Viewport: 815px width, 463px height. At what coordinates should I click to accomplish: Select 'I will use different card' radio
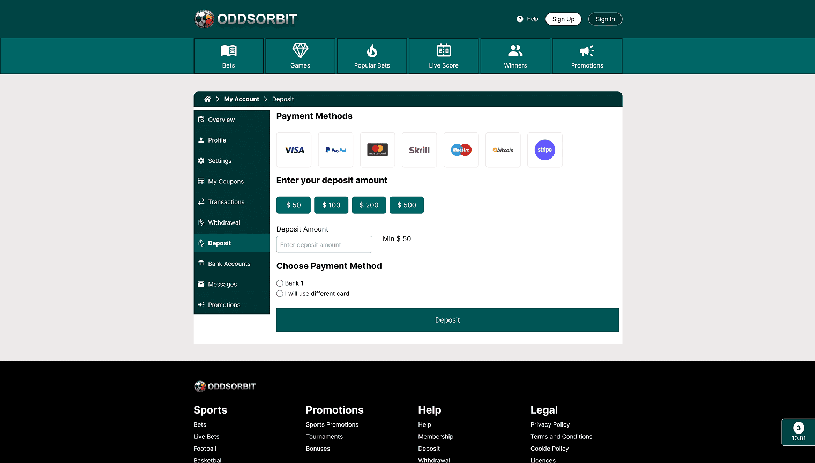[280, 294]
